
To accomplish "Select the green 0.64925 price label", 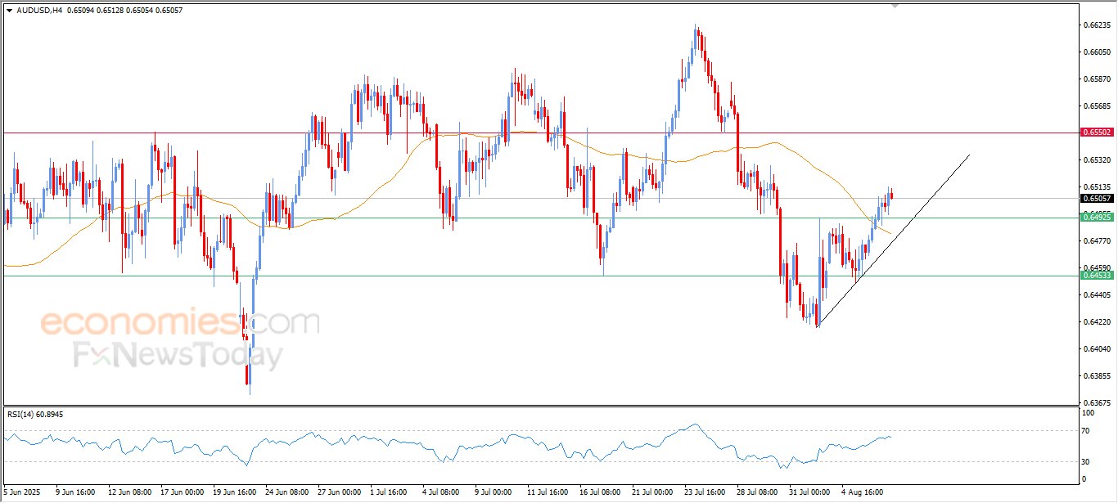I will pos(1096,217).
